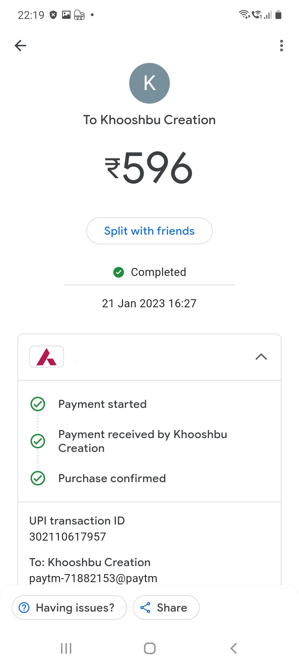The image size is (299, 665).
Task: Open the three-dot overflow menu
Action: pos(281,46)
